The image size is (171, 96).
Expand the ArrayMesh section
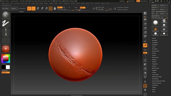(155, 43)
